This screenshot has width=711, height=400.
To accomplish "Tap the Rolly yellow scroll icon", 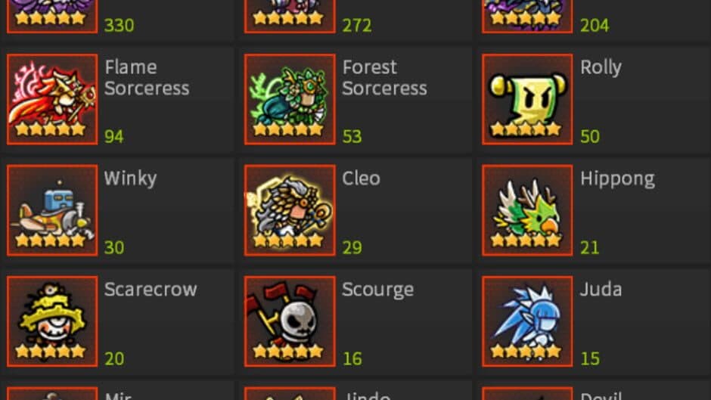I will [527, 99].
